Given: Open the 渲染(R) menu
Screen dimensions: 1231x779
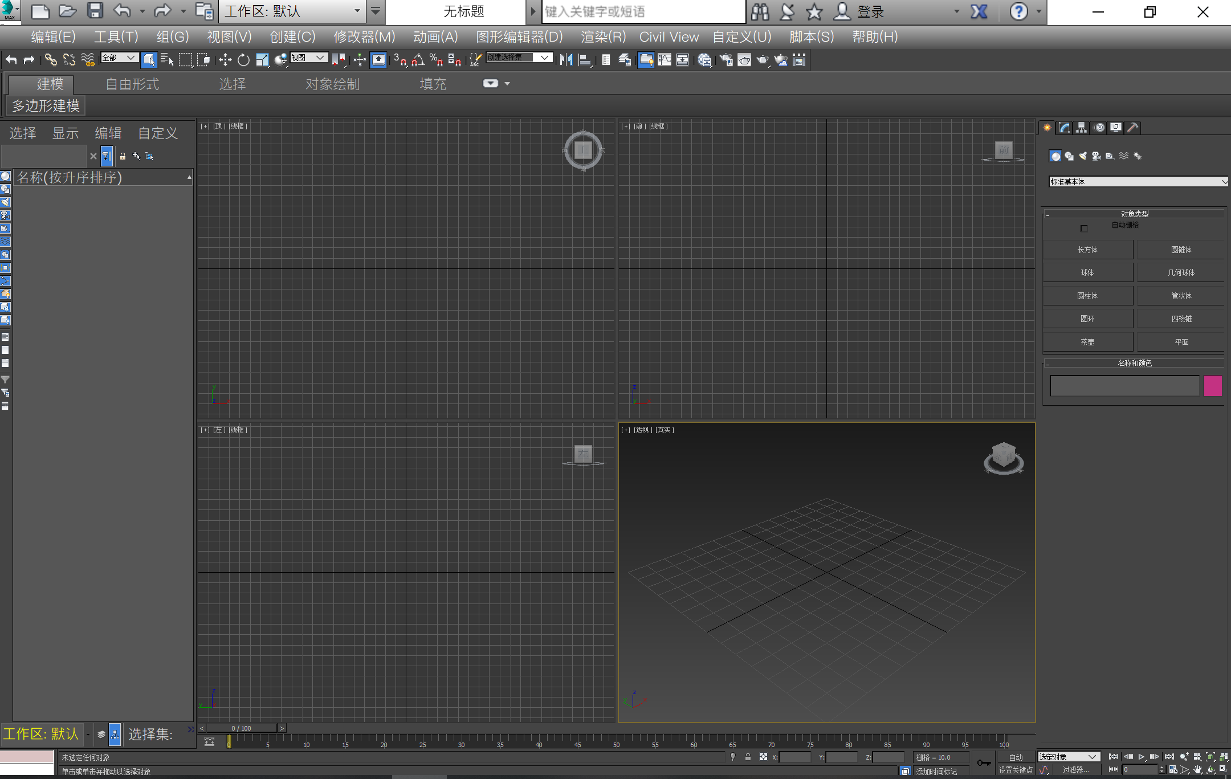Looking at the screenshot, I should (x=603, y=37).
